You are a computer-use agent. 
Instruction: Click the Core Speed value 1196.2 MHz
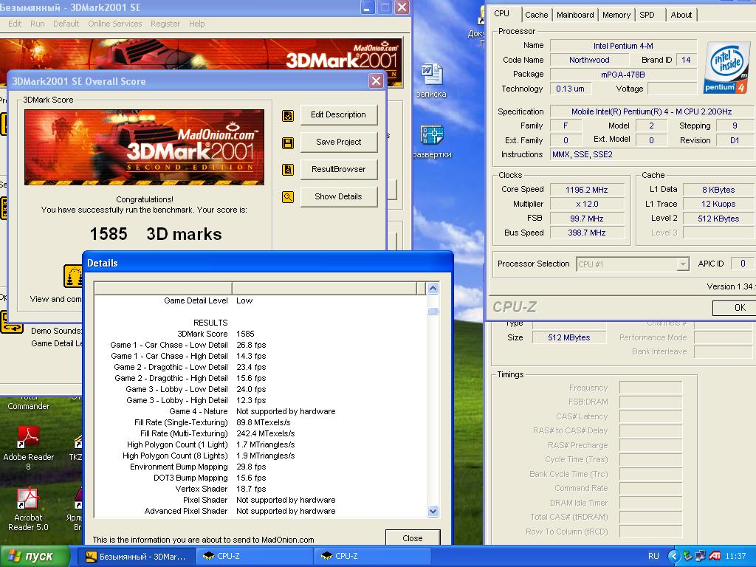[x=587, y=190]
